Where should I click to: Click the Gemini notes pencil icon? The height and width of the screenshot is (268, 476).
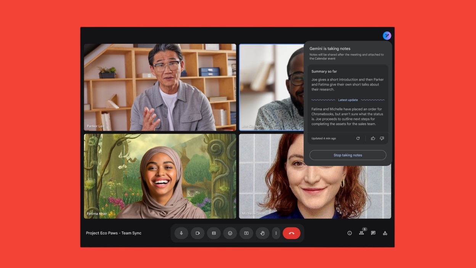click(x=387, y=36)
